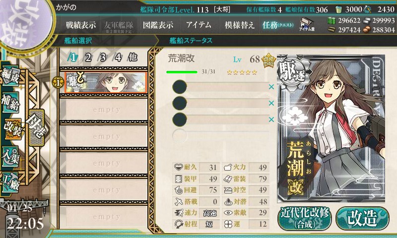Select the 他 other ships tab
The image size is (397, 238).
[132, 57]
